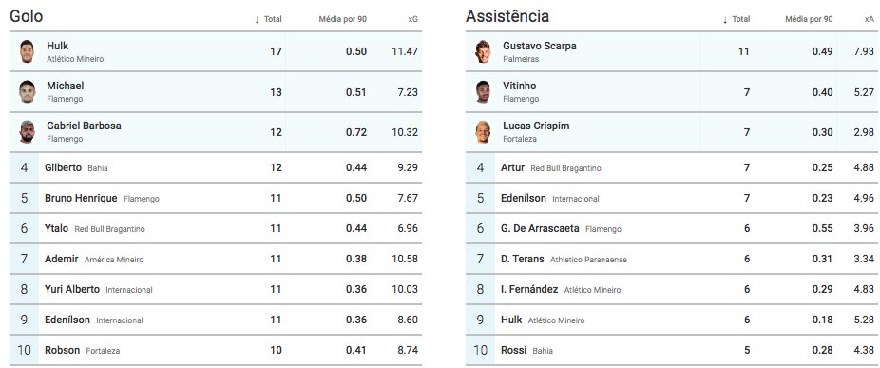The image size is (880, 368).
Task: Sort Golo table by Total column
Action: tap(268, 19)
